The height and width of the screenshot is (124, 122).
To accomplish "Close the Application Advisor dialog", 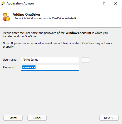I will (116, 3).
